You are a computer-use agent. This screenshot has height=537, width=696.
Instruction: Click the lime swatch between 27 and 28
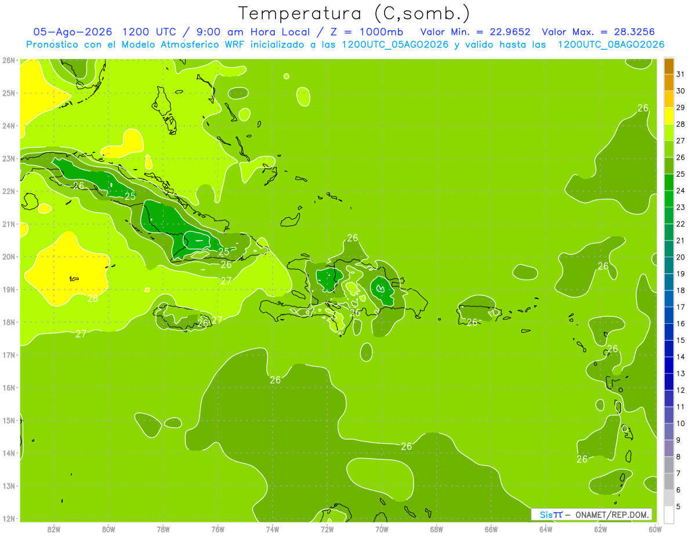click(669, 132)
